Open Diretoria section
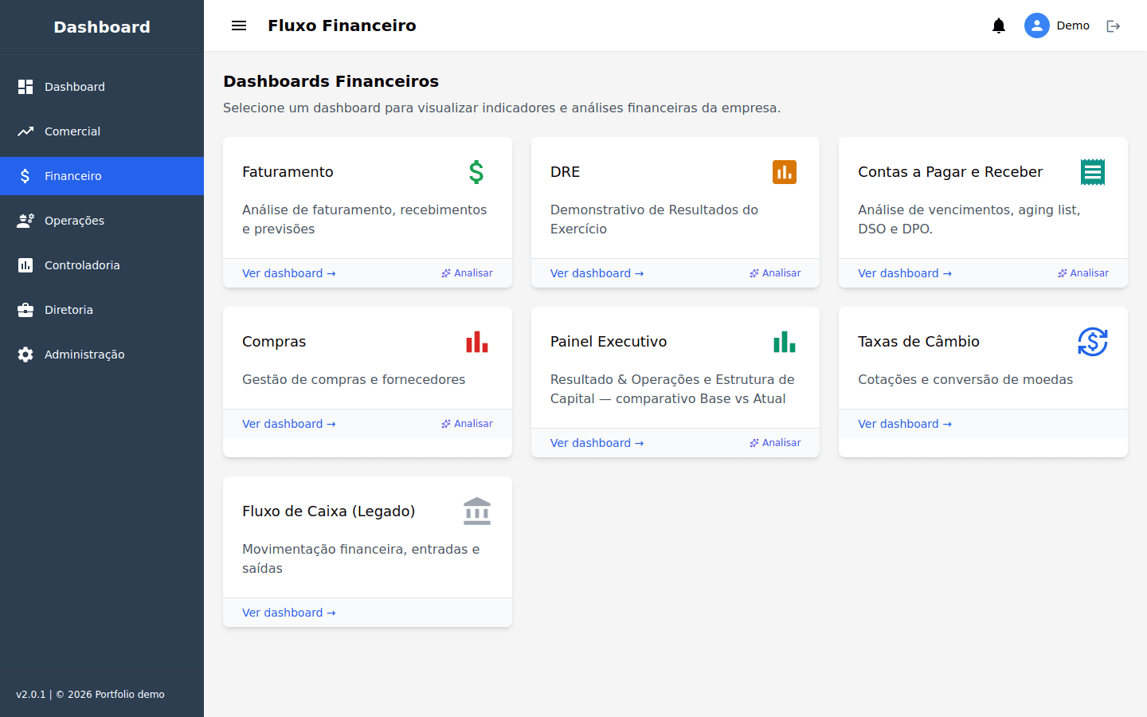The height and width of the screenshot is (717, 1147). pos(102,310)
